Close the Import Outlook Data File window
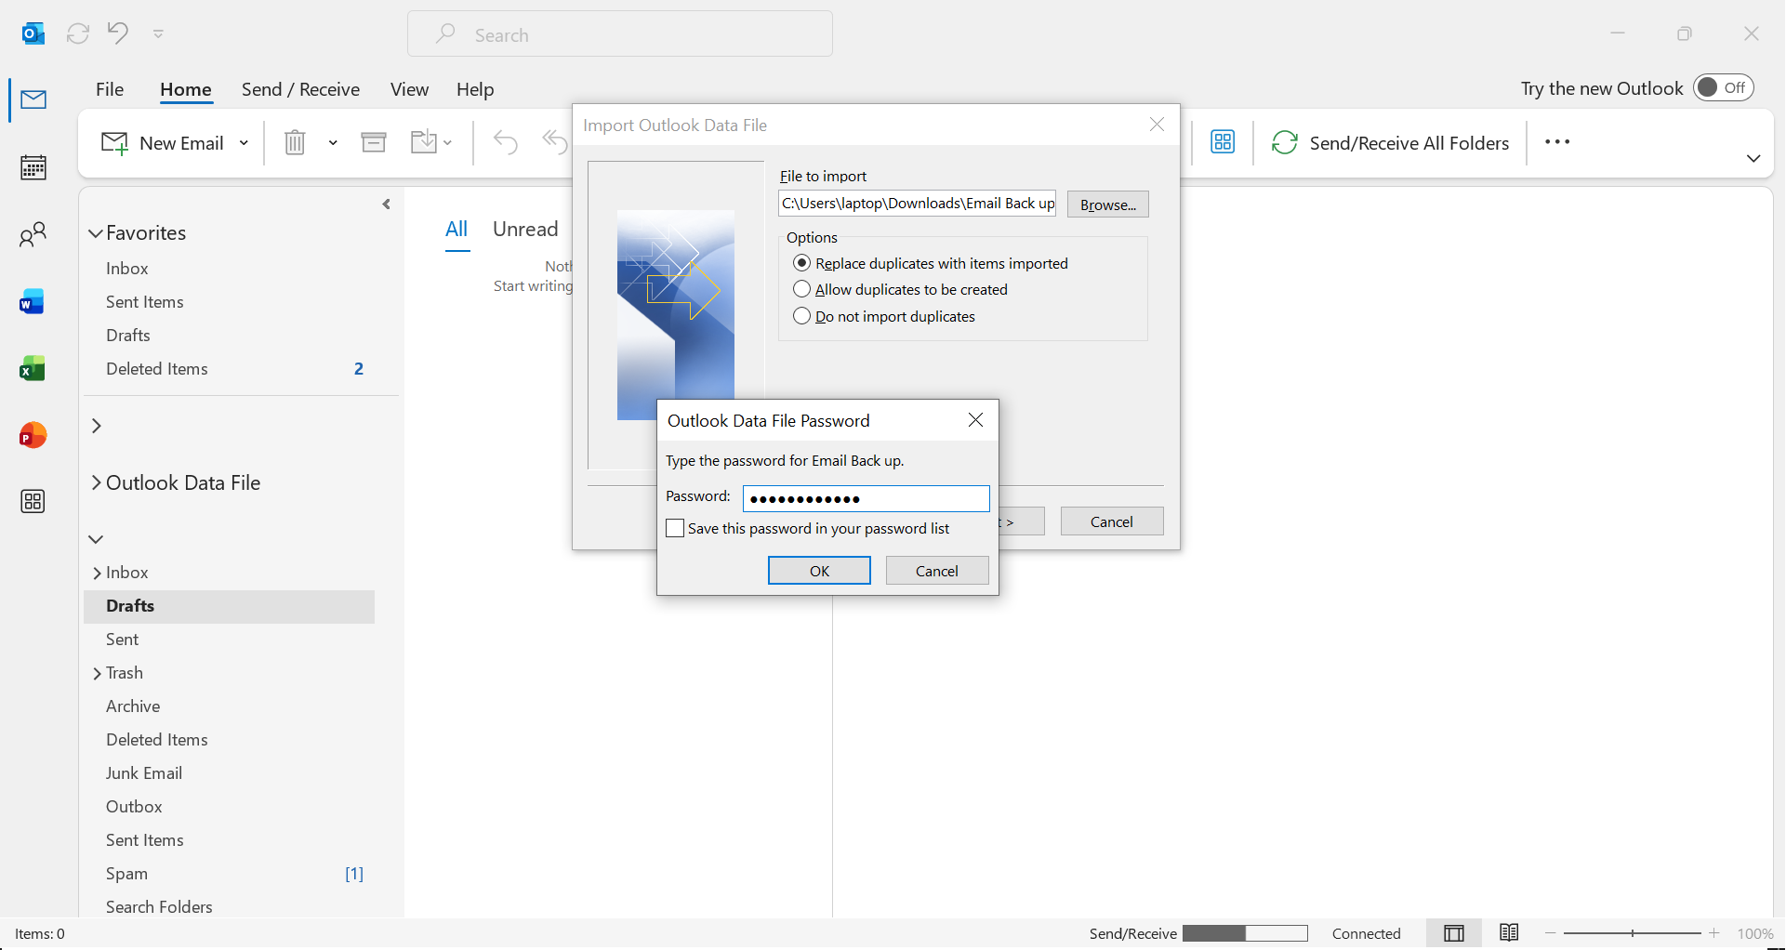This screenshot has height=950, width=1786. [x=1157, y=125]
